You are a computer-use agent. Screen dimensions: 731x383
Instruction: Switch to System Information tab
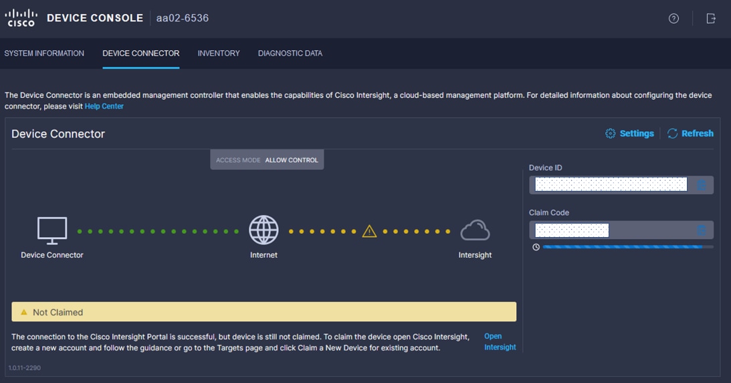click(44, 53)
